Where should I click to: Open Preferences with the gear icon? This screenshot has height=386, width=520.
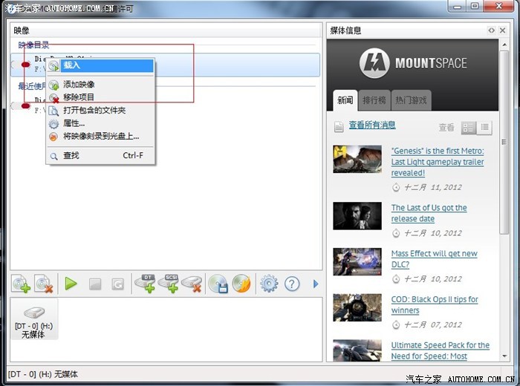[268, 284]
